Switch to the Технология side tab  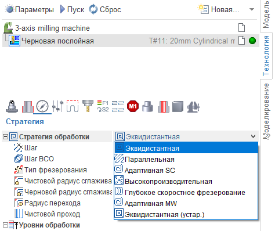point(266,56)
